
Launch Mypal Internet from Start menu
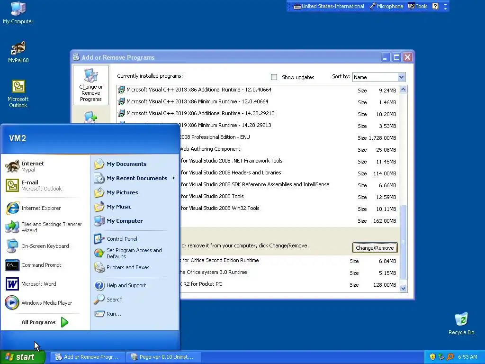point(45,166)
